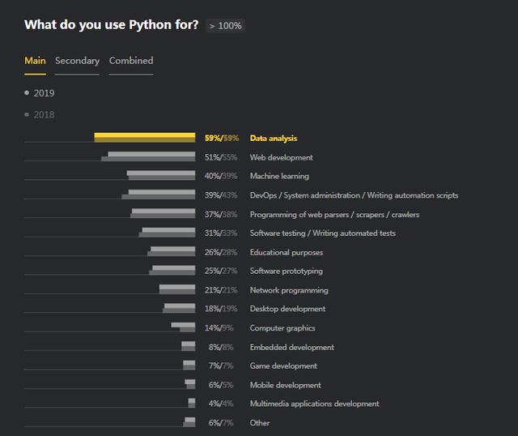Select the Multimedia applications development bar
The image size is (518, 436).
(192, 403)
